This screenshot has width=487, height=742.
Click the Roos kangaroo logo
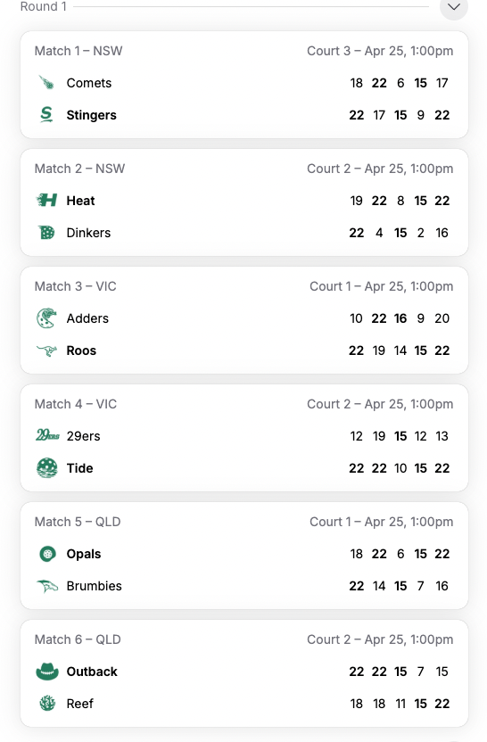click(x=47, y=350)
